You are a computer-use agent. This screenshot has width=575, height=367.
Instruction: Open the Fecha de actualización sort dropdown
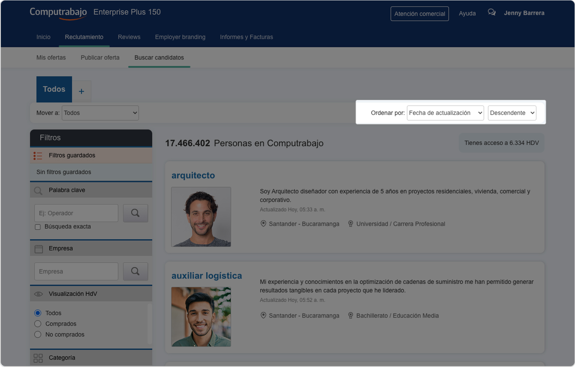[x=445, y=113]
